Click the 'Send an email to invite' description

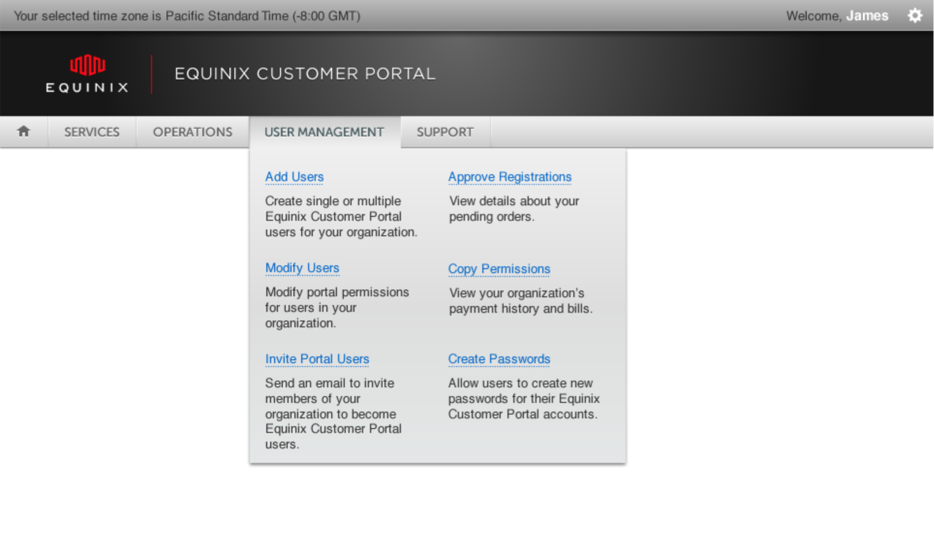pos(333,413)
